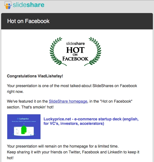Open the Luckyprice.net startup deck title link
Image resolution: width=154 pixels, height=162 pixels.
coord(91,121)
